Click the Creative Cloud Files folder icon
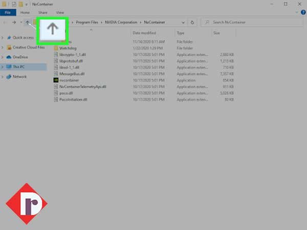Viewport: 307px width, 230px height. [x=9, y=48]
